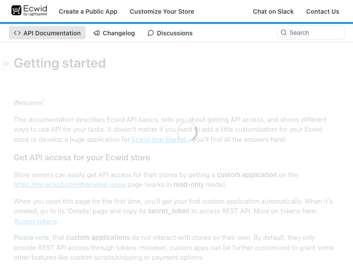Click the Welcome! text

29,103
